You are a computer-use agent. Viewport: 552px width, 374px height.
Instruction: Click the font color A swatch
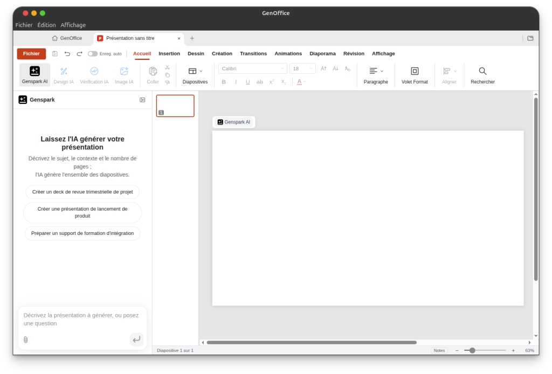click(299, 82)
